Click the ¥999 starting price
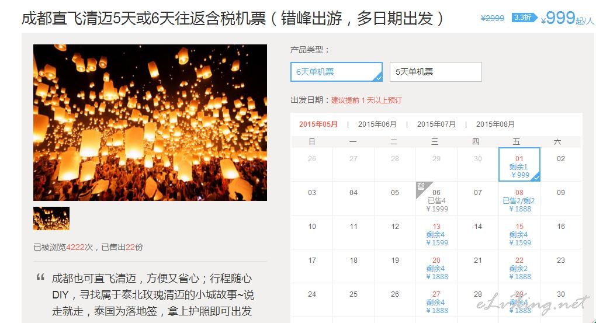 point(557,18)
